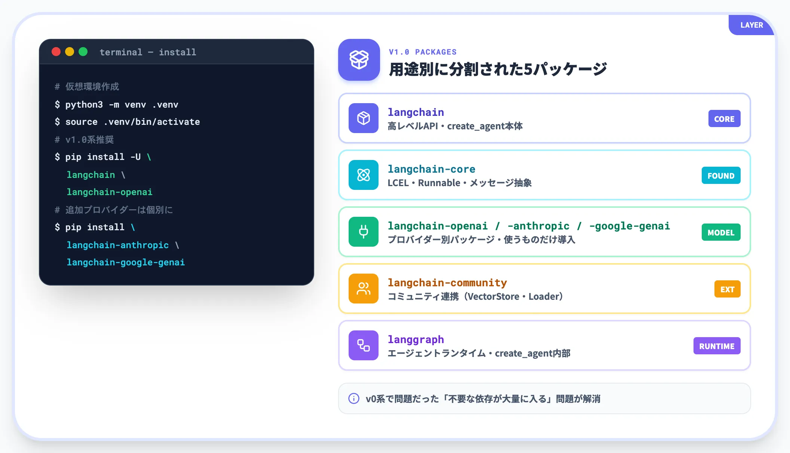Click the source .venv/bin/activate command
Viewport: 790px width, 453px height.
(x=127, y=122)
